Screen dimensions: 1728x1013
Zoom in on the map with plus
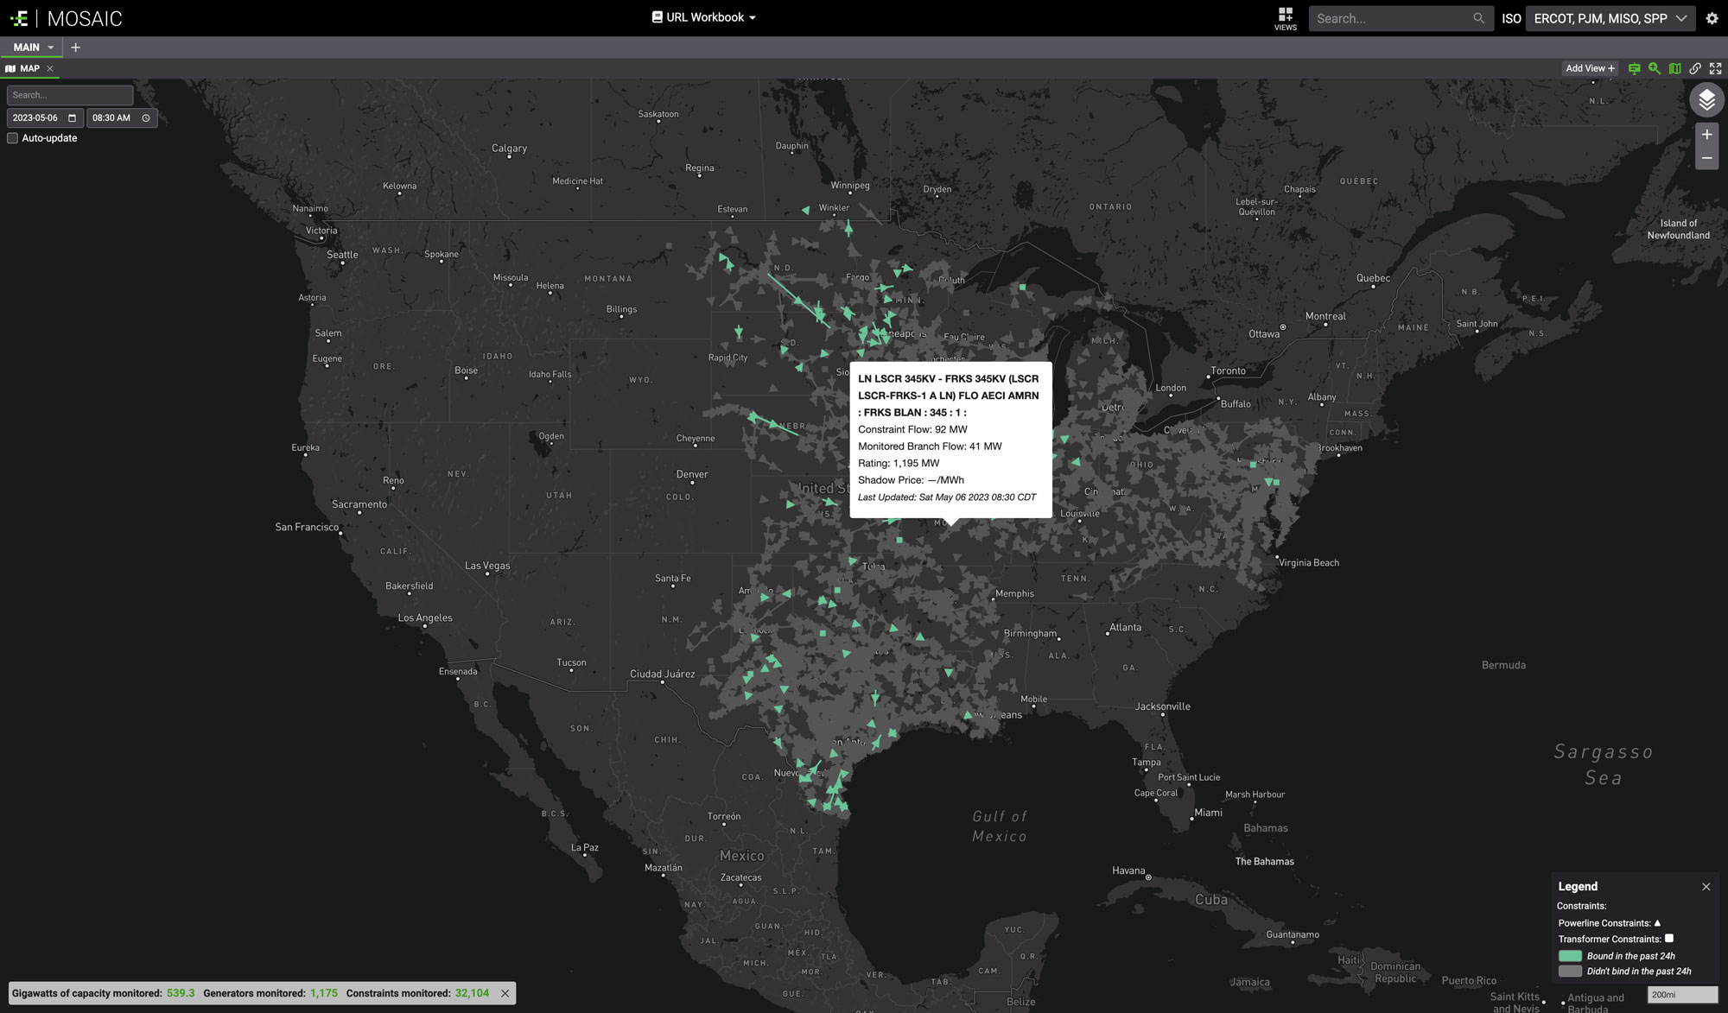[x=1706, y=135]
